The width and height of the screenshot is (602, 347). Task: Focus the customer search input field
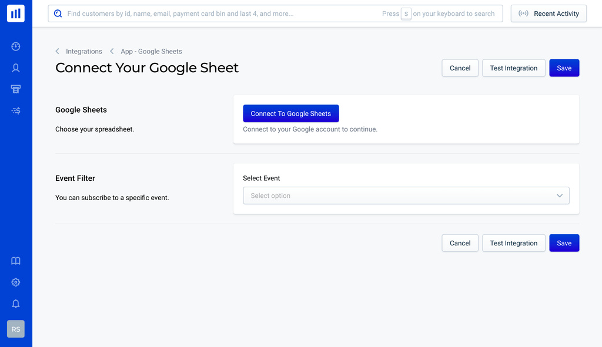coord(223,14)
